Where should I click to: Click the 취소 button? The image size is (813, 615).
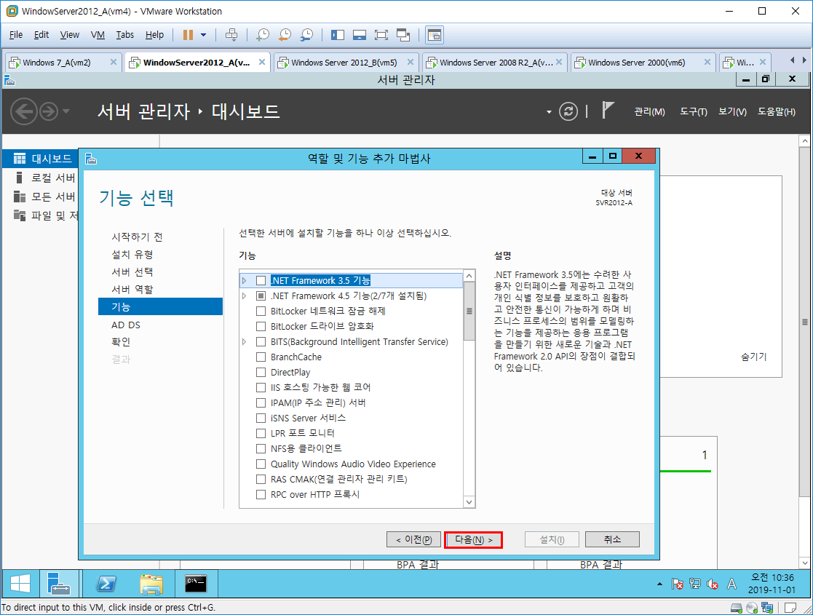(x=612, y=539)
